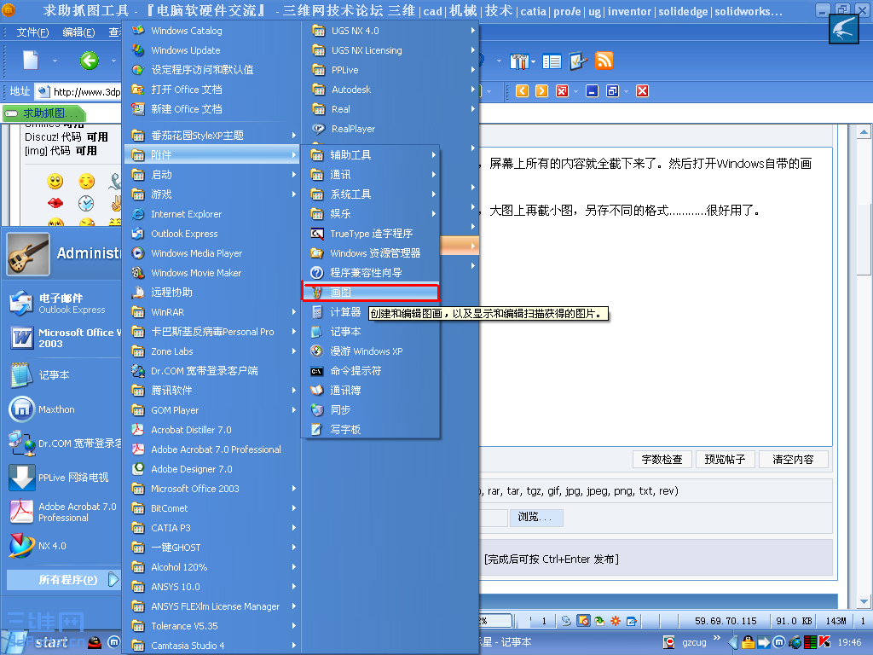Expand Autodesk program folder

click(x=392, y=89)
